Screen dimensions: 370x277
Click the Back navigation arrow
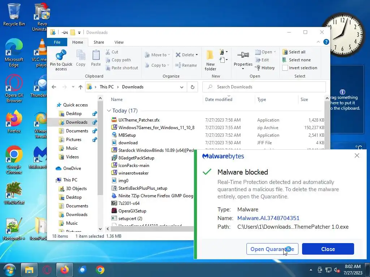pos(54,87)
